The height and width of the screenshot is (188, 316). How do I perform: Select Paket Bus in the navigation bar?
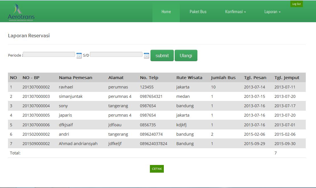pos(198,12)
